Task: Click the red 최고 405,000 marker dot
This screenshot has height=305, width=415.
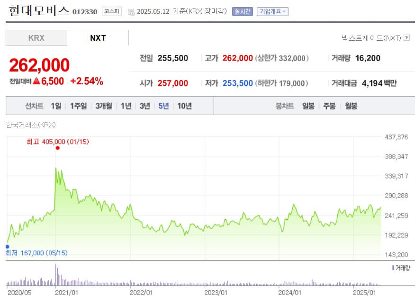Action: [x=58, y=148]
